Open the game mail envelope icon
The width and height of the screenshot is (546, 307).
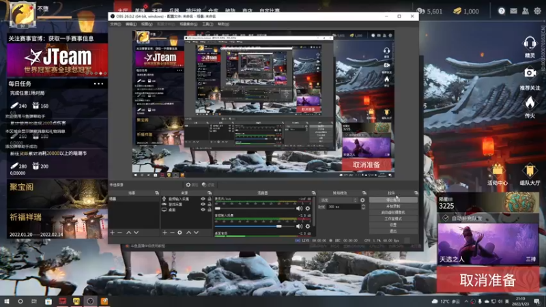514,11
